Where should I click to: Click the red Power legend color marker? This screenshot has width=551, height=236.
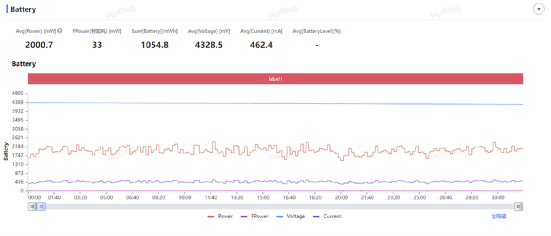[x=211, y=217]
